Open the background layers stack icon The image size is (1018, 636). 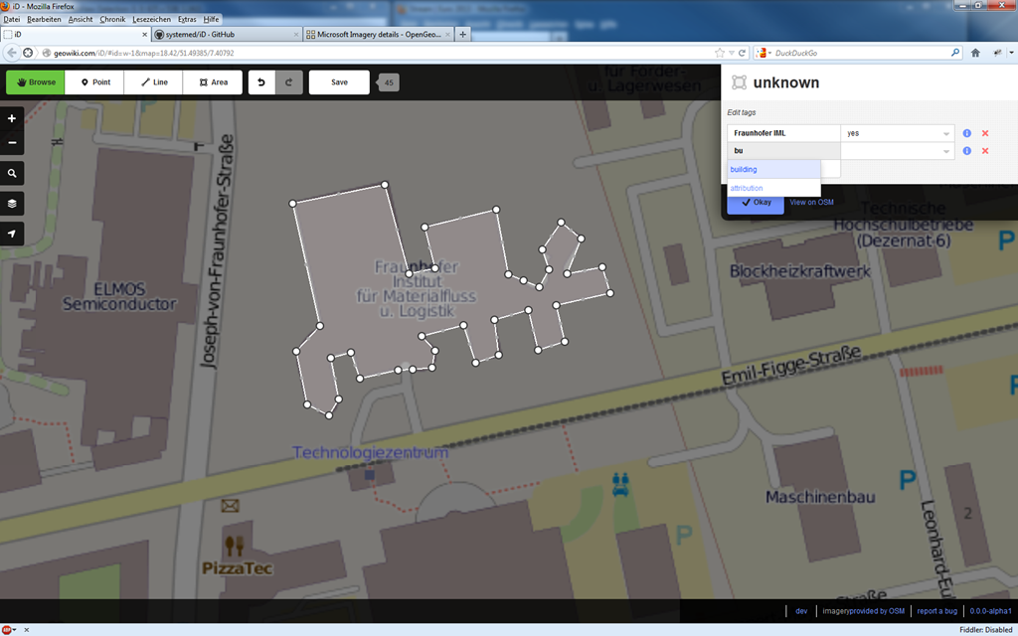pyautogui.click(x=12, y=203)
